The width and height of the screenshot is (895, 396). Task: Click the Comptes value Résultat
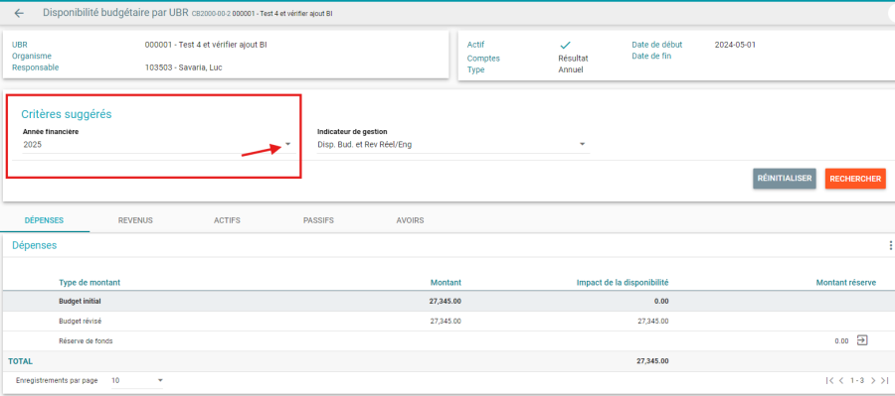click(x=573, y=59)
